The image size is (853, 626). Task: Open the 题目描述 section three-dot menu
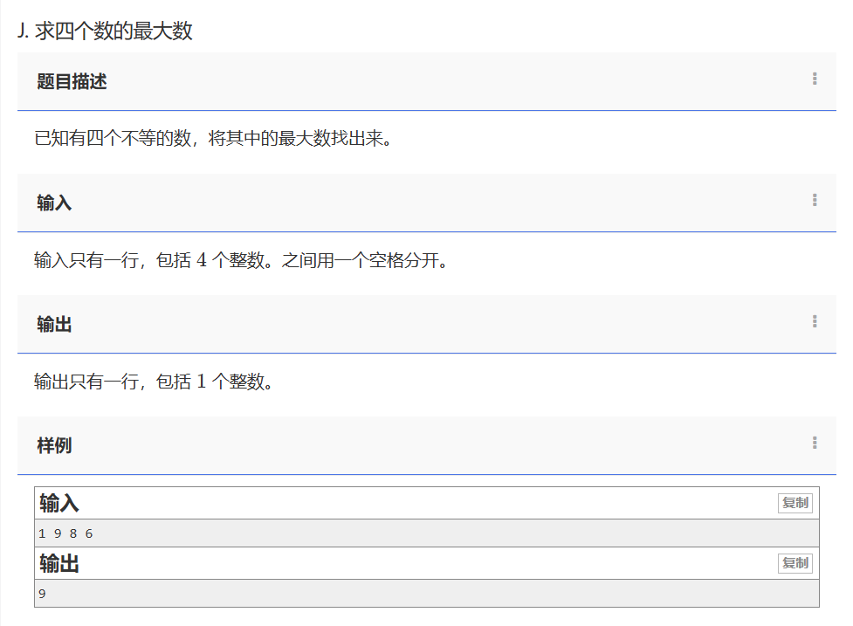[815, 79]
